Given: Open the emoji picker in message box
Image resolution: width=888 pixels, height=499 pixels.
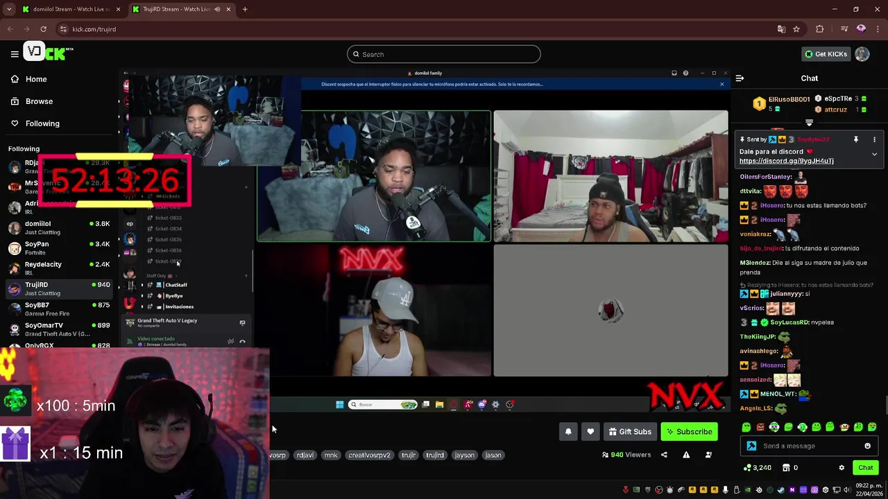Looking at the screenshot, I should pyautogui.click(x=867, y=446).
